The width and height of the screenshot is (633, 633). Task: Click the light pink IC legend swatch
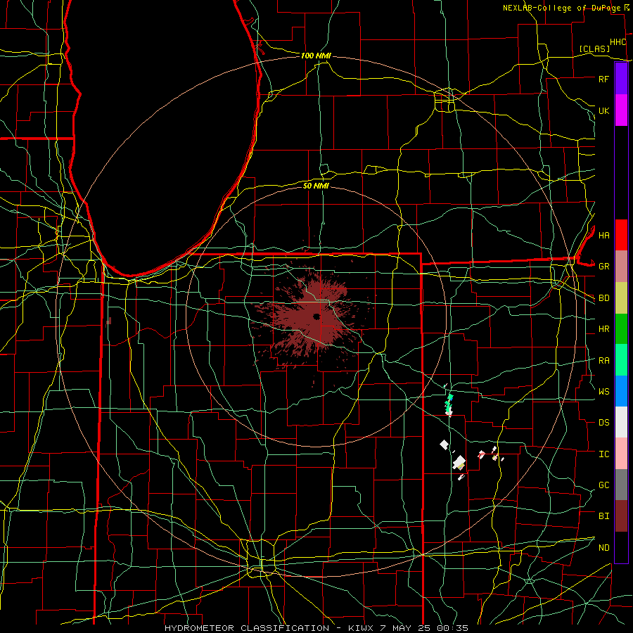[x=621, y=454]
